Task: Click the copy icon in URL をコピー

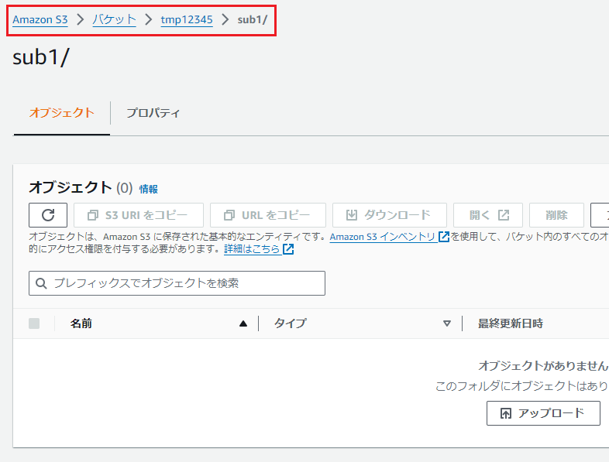Action: click(229, 215)
